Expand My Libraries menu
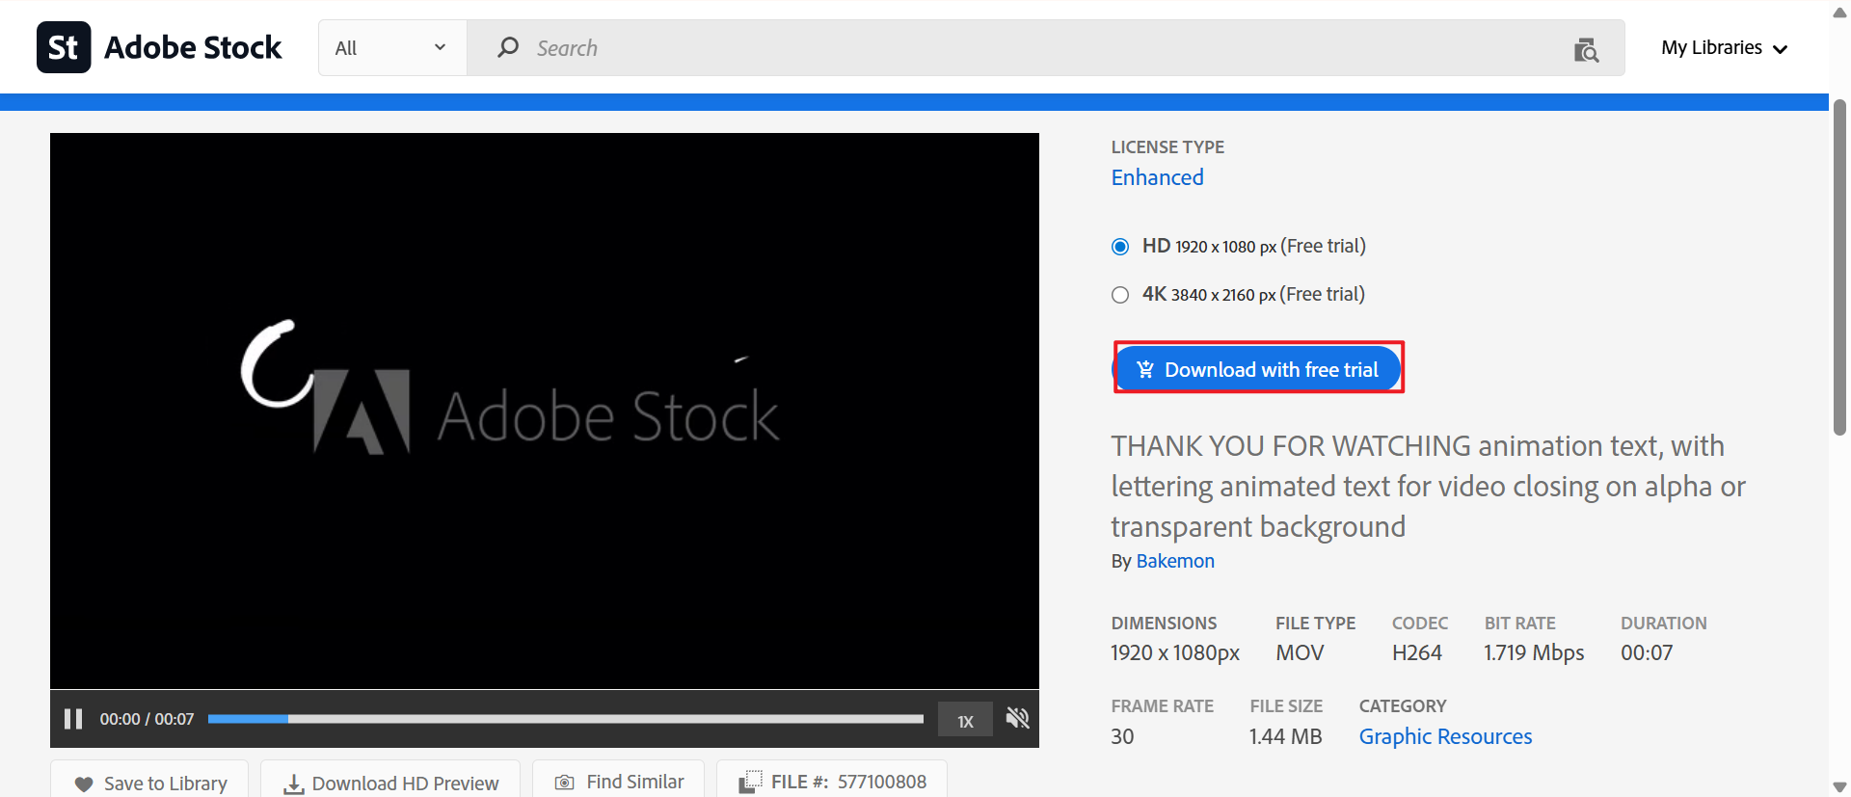This screenshot has width=1851, height=797. [1725, 48]
